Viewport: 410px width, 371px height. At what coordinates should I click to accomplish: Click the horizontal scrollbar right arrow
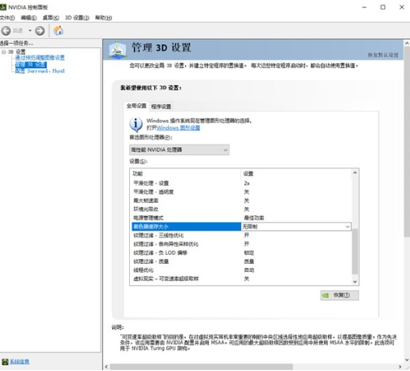coord(400,367)
